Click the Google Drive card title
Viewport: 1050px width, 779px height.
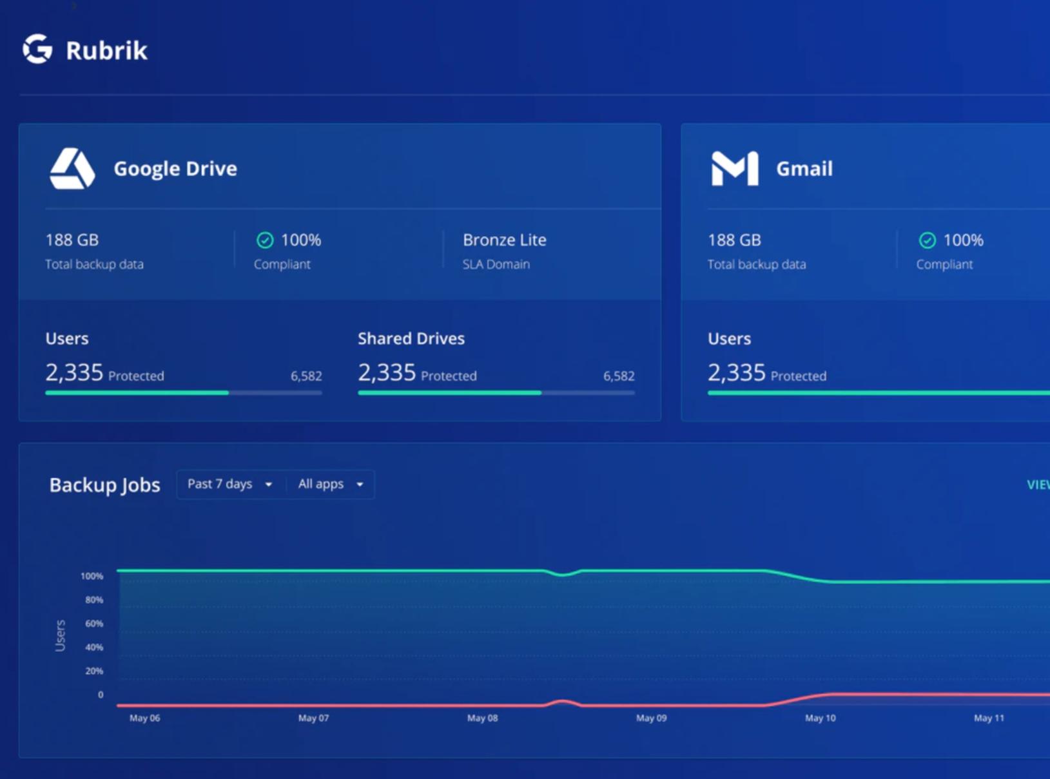(x=175, y=169)
